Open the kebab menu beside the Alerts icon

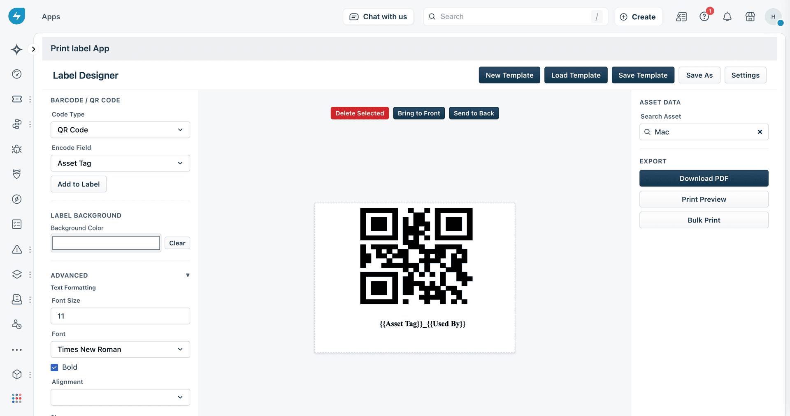tap(30, 249)
